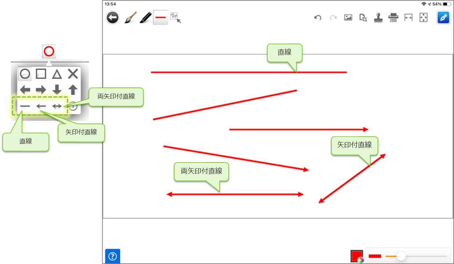Tap the back arrow button
Viewport: 454px width, 264px height.
pyautogui.click(x=113, y=18)
